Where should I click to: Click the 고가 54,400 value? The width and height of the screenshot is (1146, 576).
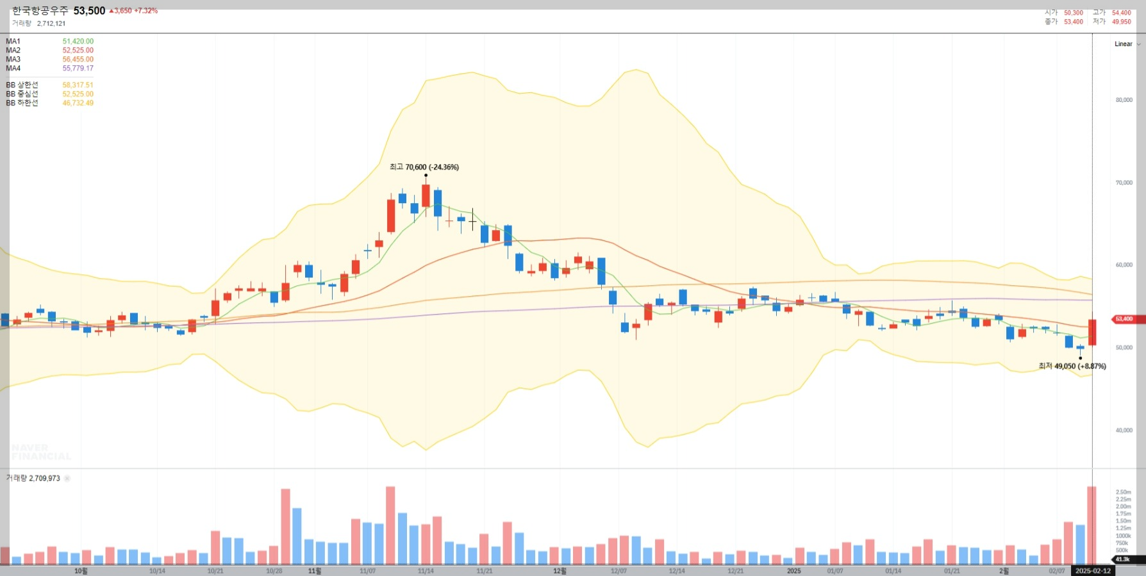(x=1122, y=13)
